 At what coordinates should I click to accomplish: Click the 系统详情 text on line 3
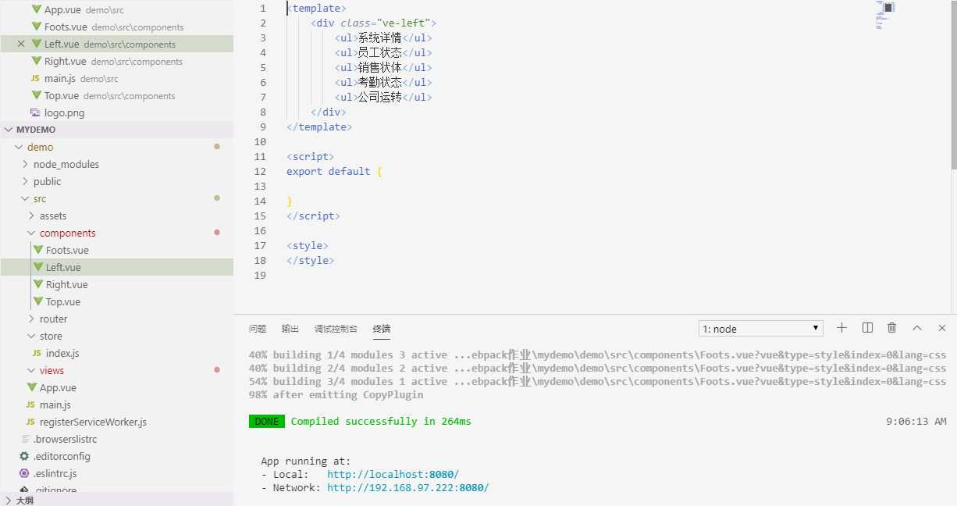pyautogui.click(x=380, y=37)
